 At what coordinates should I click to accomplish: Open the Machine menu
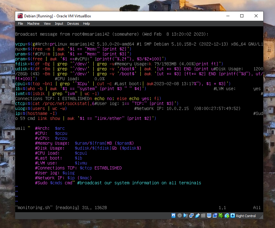[33, 24]
